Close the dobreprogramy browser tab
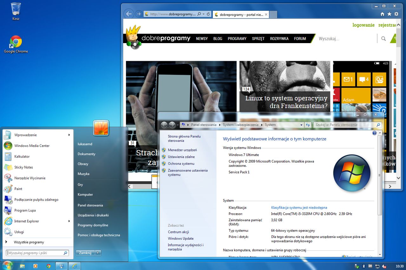The image size is (406, 270). [x=266, y=14]
